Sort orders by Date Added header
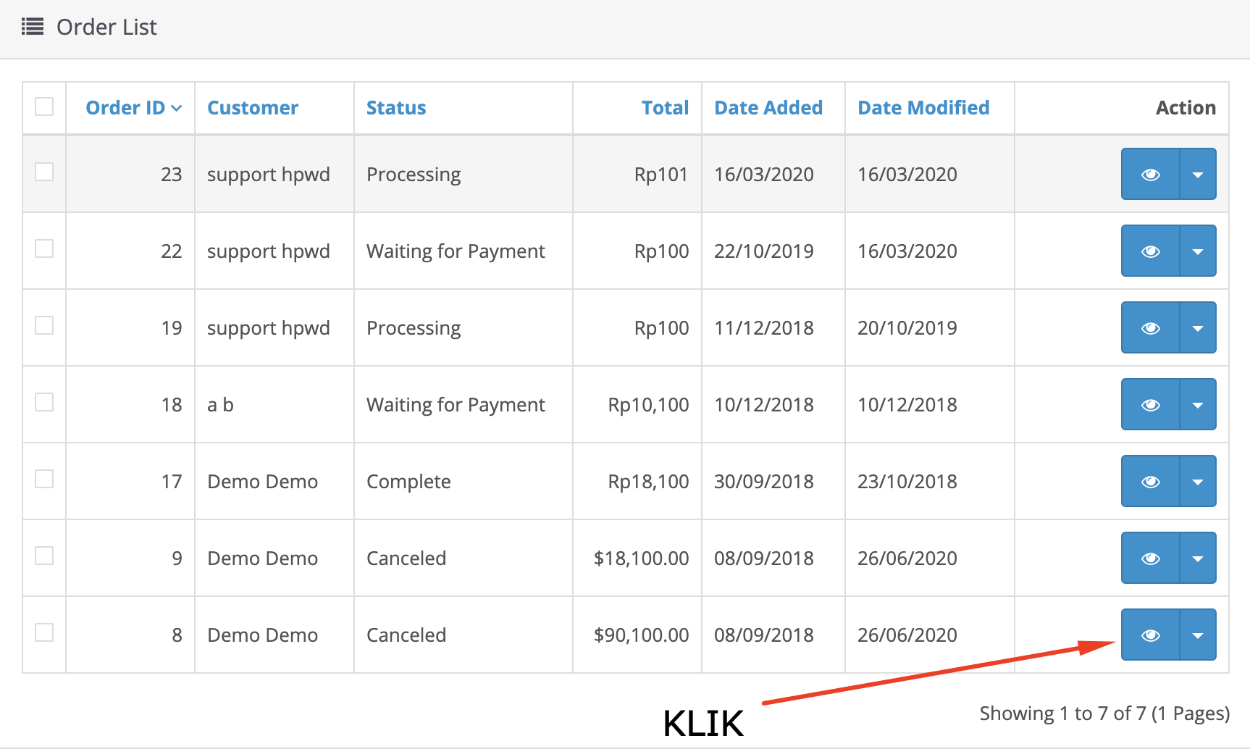1250x749 pixels. coord(768,108)
